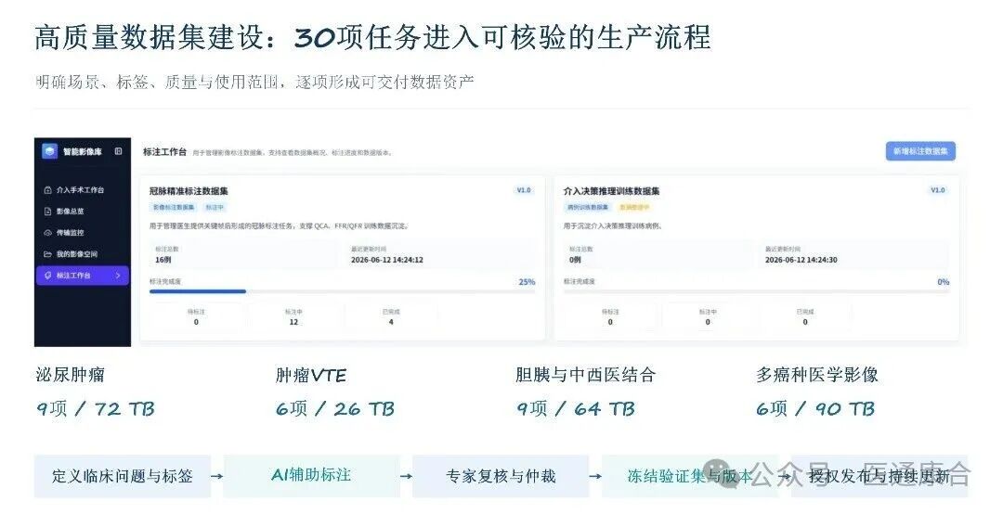Select the highlighted 标注工作台 menu item

tap(83, 276)
